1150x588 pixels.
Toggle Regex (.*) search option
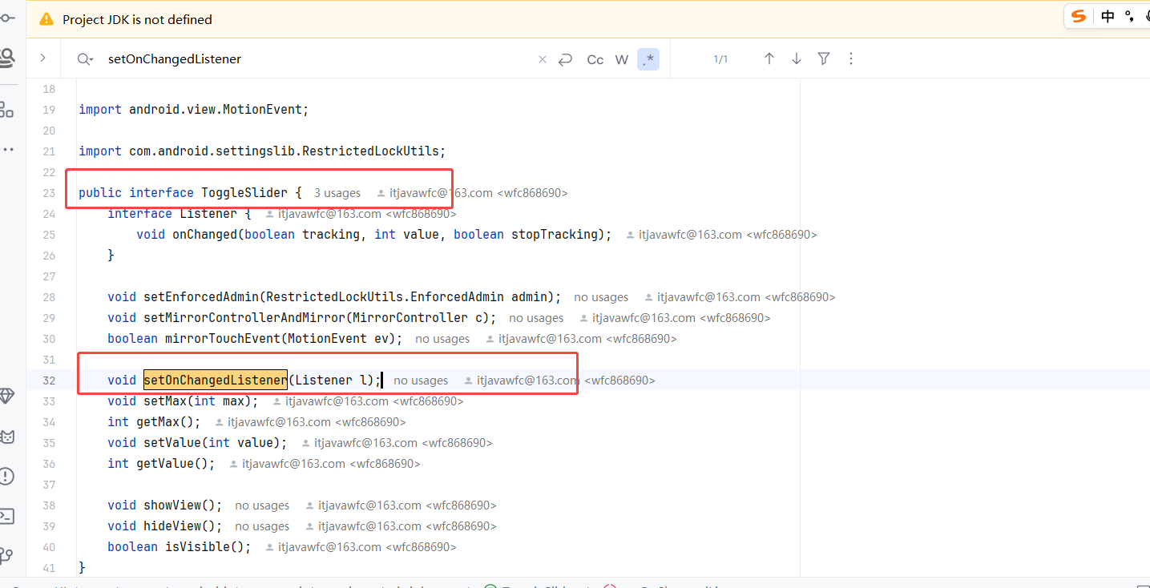point(648,59)
